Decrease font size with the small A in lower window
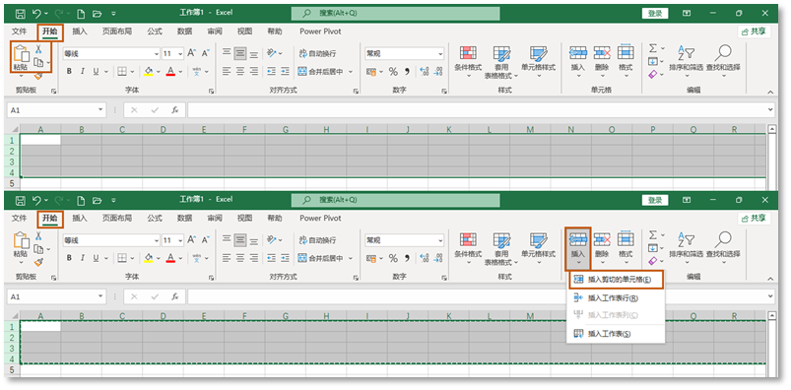 (x=205, y=240)
